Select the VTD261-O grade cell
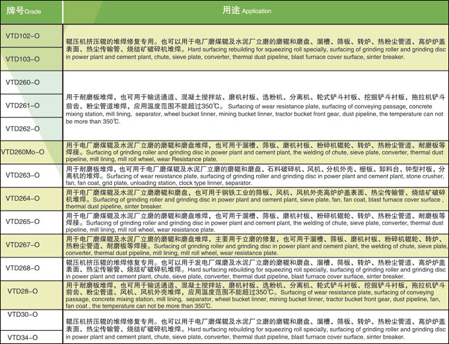Screen dimensions: 449x344 pyautogui.click(x=31, y=106)
